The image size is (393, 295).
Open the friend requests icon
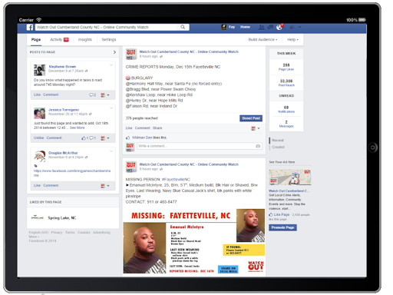[x=262, y=27]
